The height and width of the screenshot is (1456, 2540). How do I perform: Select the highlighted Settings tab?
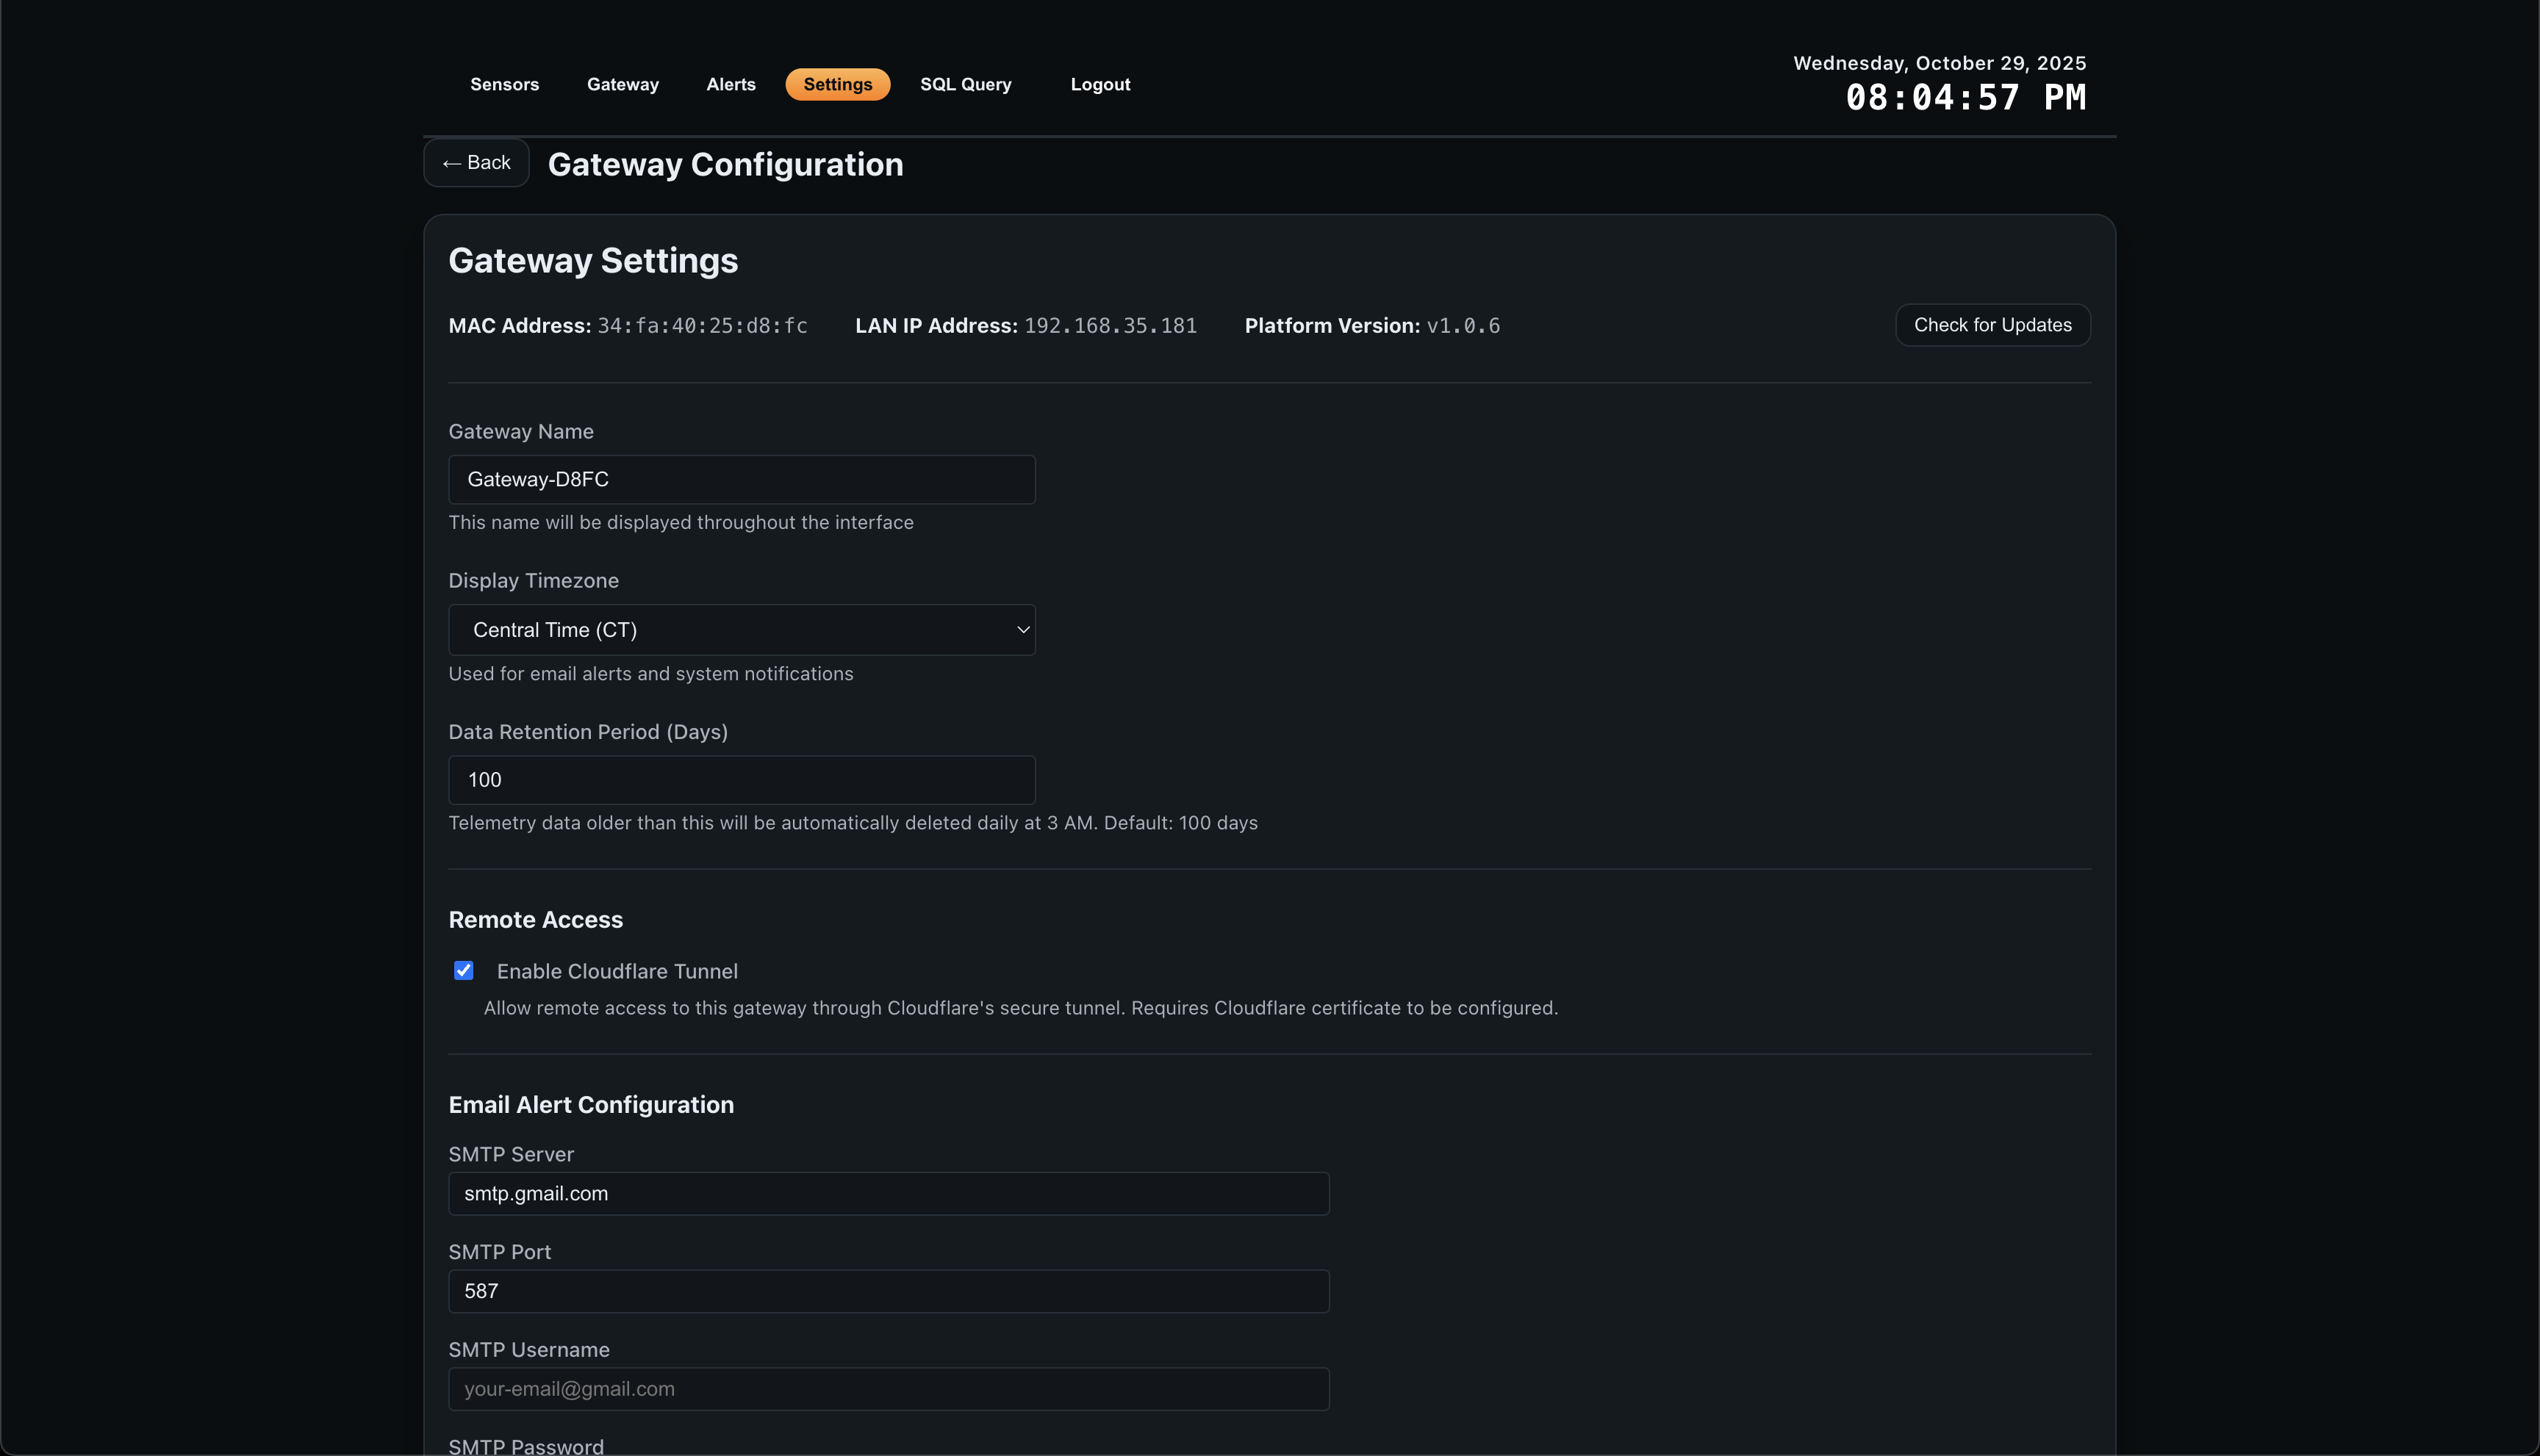tap(837, 84)
